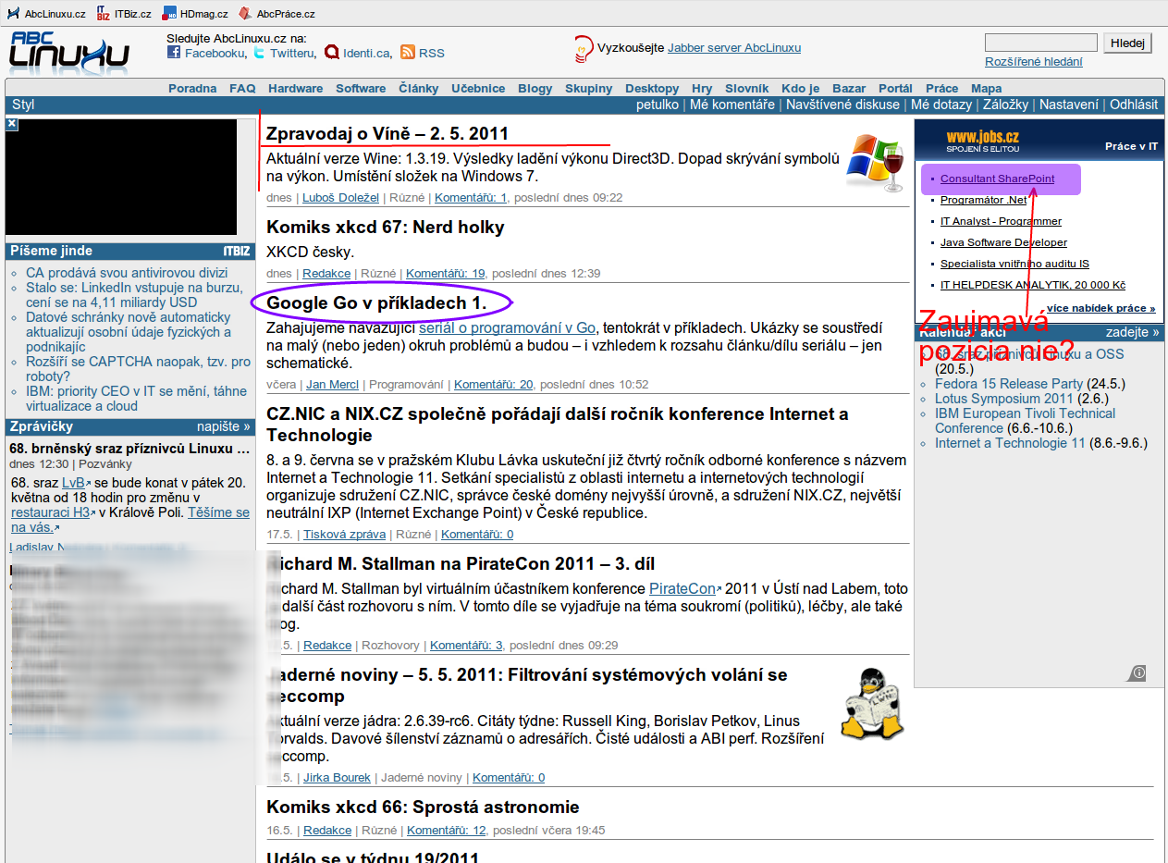Click the orange RSS feed icon
Image resolution: width=1168 pixels, height=863 pixels.
coord(407,53)
